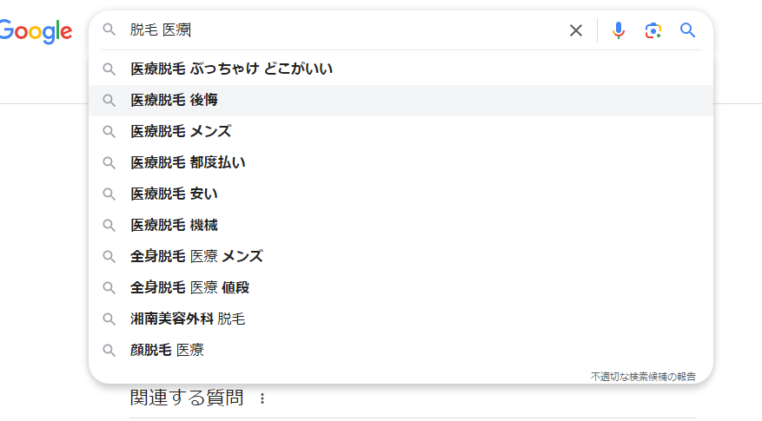Open more options beside 関連する質問
The height and width of the screenshot is (421, 762).
tap(262, 398)
